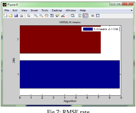Enable the Rotate 3D tool
This screenshot has width=136, height=113.
(52, 16)
